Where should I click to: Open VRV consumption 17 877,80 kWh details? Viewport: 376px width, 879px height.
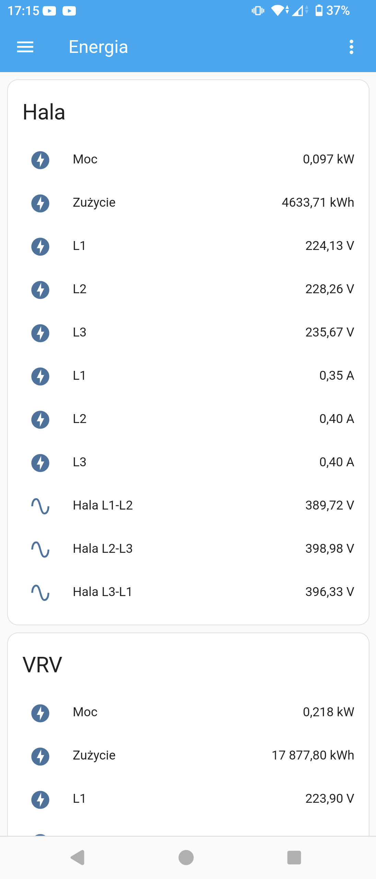[x=188, y=755]
